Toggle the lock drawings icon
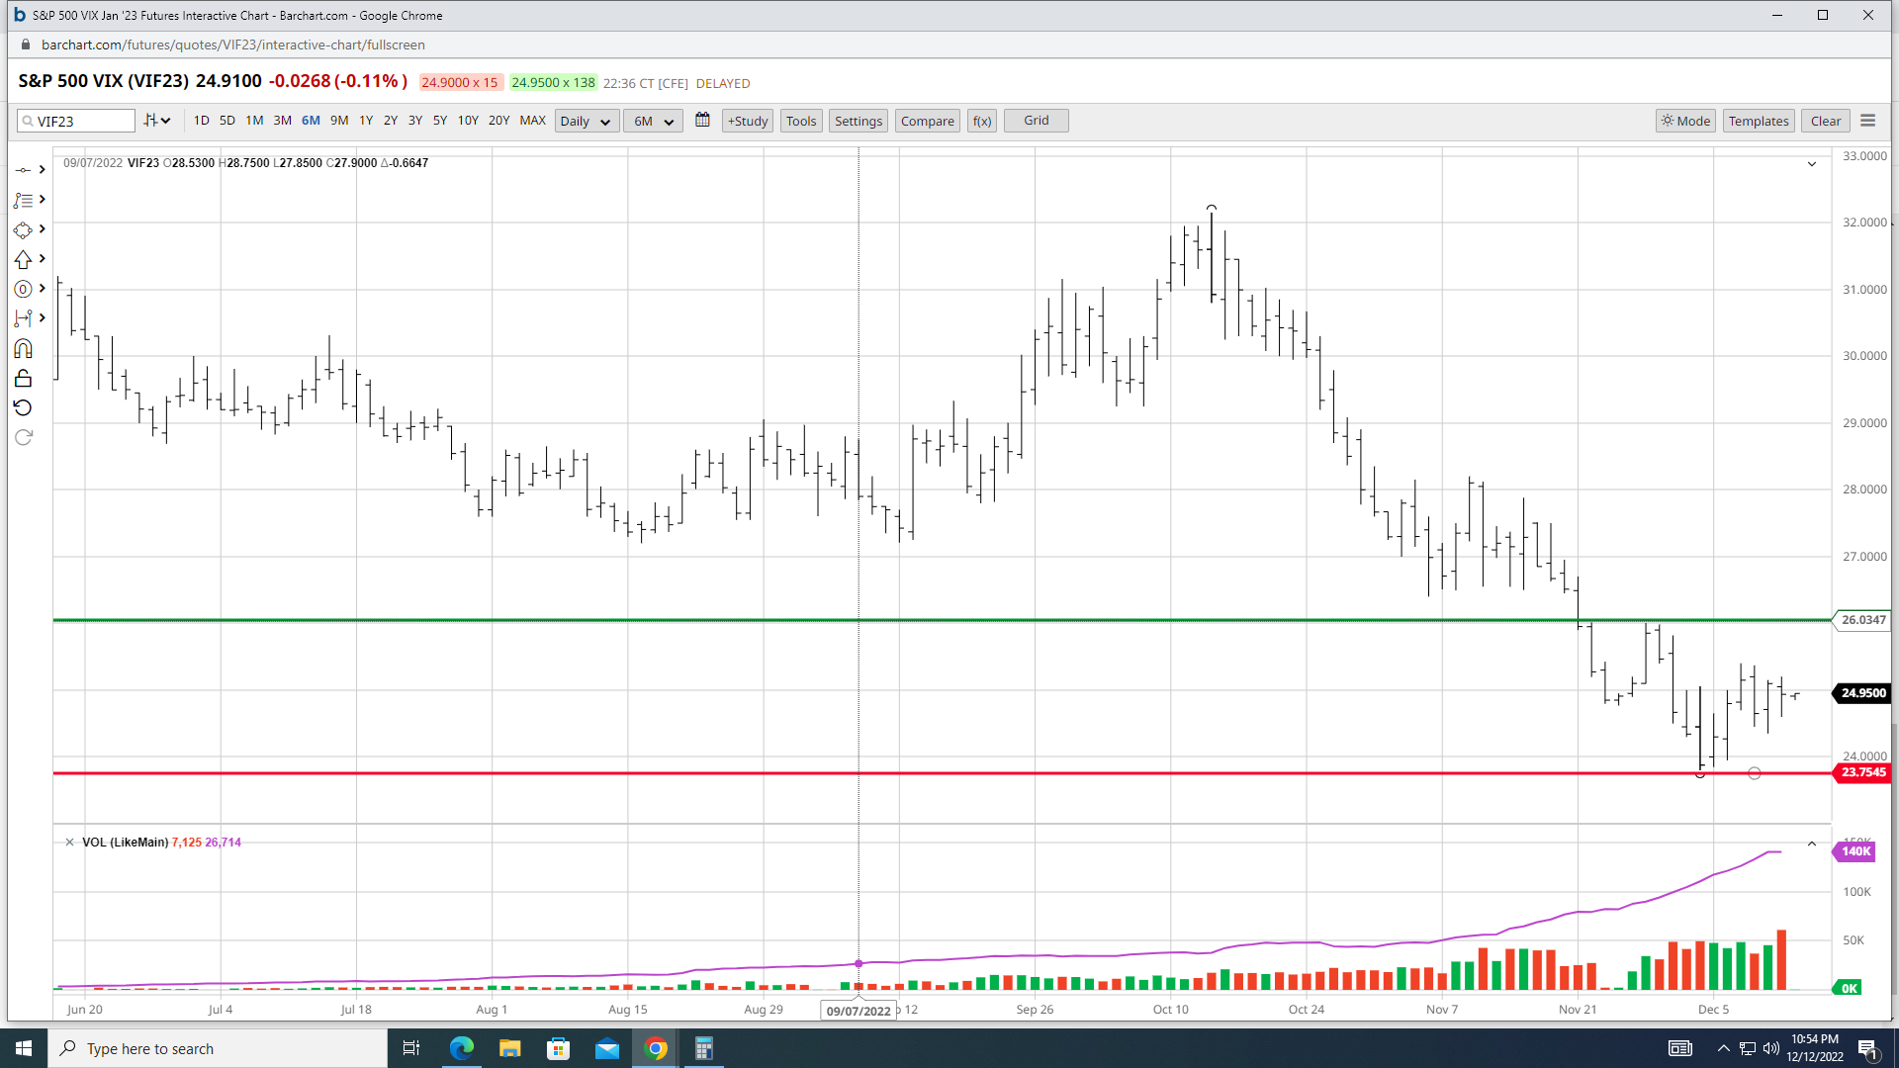The width and height of the screenshot is (1899, 1068). pyautogui.click(x=24, y=379)
